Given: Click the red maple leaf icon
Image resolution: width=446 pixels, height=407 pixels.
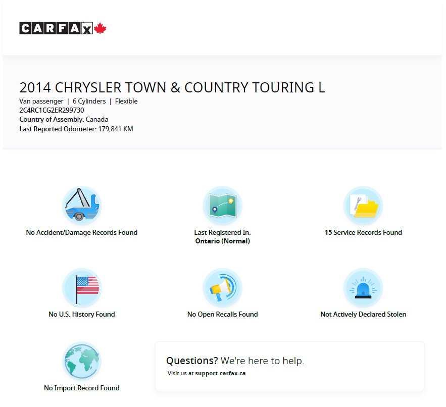Looking at the screenshot, I should (x=100, y=28).
